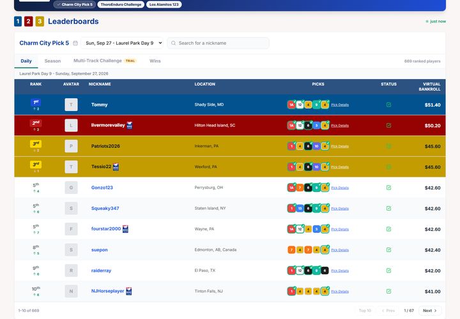Open Pick Details for Tessio22

click(x=340, y=167)
